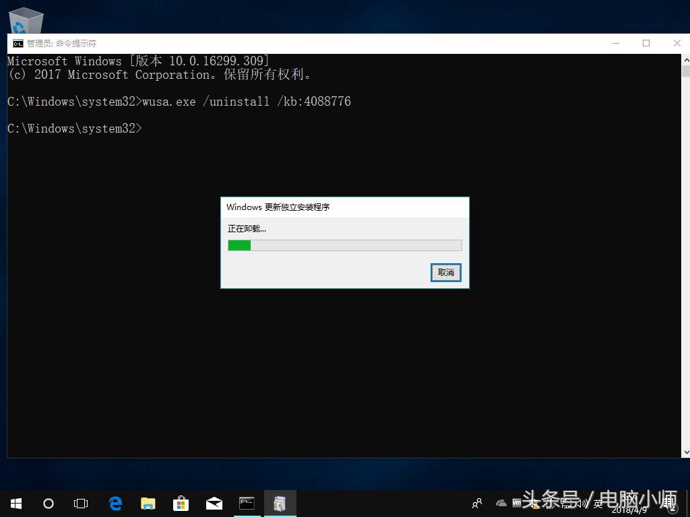Image resolution: width=690 pixels, height=517 pixels.
Task: Open the Mail app from the taskbar
Action: [214, 503]
